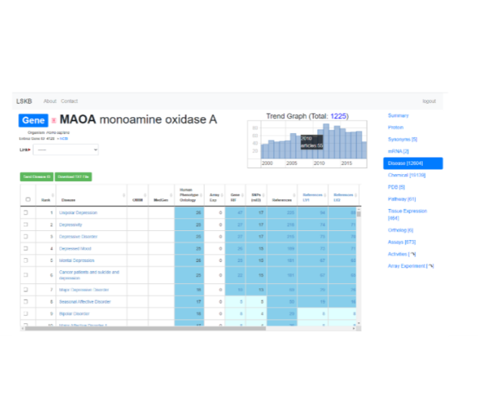This screenshot has height=408, width=478.
Task: Open Cancer patients and suicide and depression link
Action: click(89, 275)
